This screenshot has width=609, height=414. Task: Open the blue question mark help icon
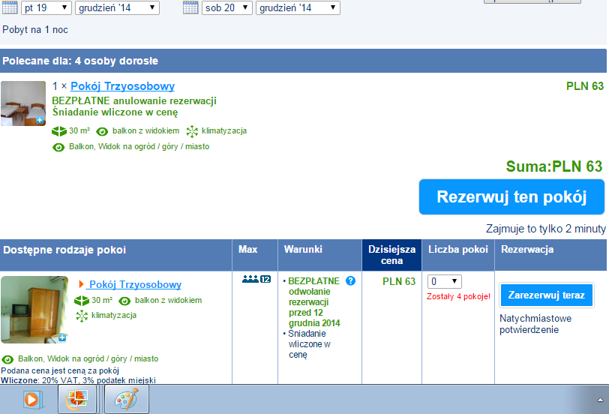350,280
